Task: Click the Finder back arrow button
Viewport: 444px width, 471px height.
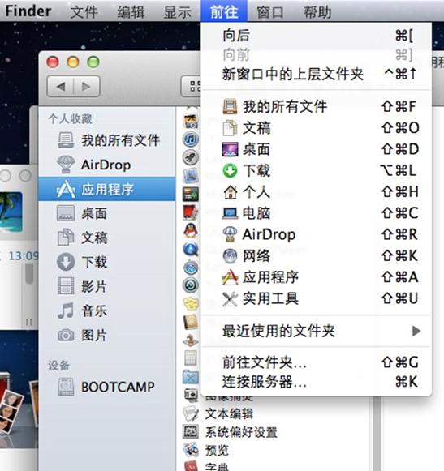Action: pos(60,87)
